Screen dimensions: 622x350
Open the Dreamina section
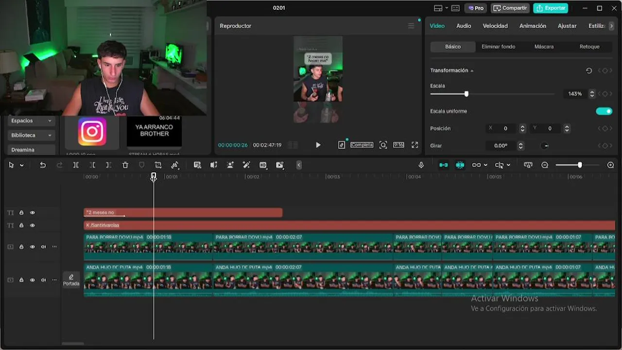click(x=31, y=150)
